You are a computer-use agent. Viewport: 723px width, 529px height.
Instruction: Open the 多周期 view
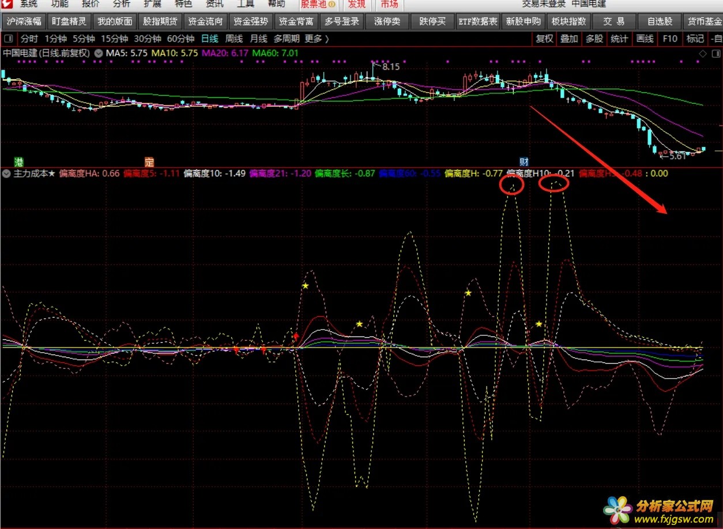pyautogui.click(x=287, y=39)
